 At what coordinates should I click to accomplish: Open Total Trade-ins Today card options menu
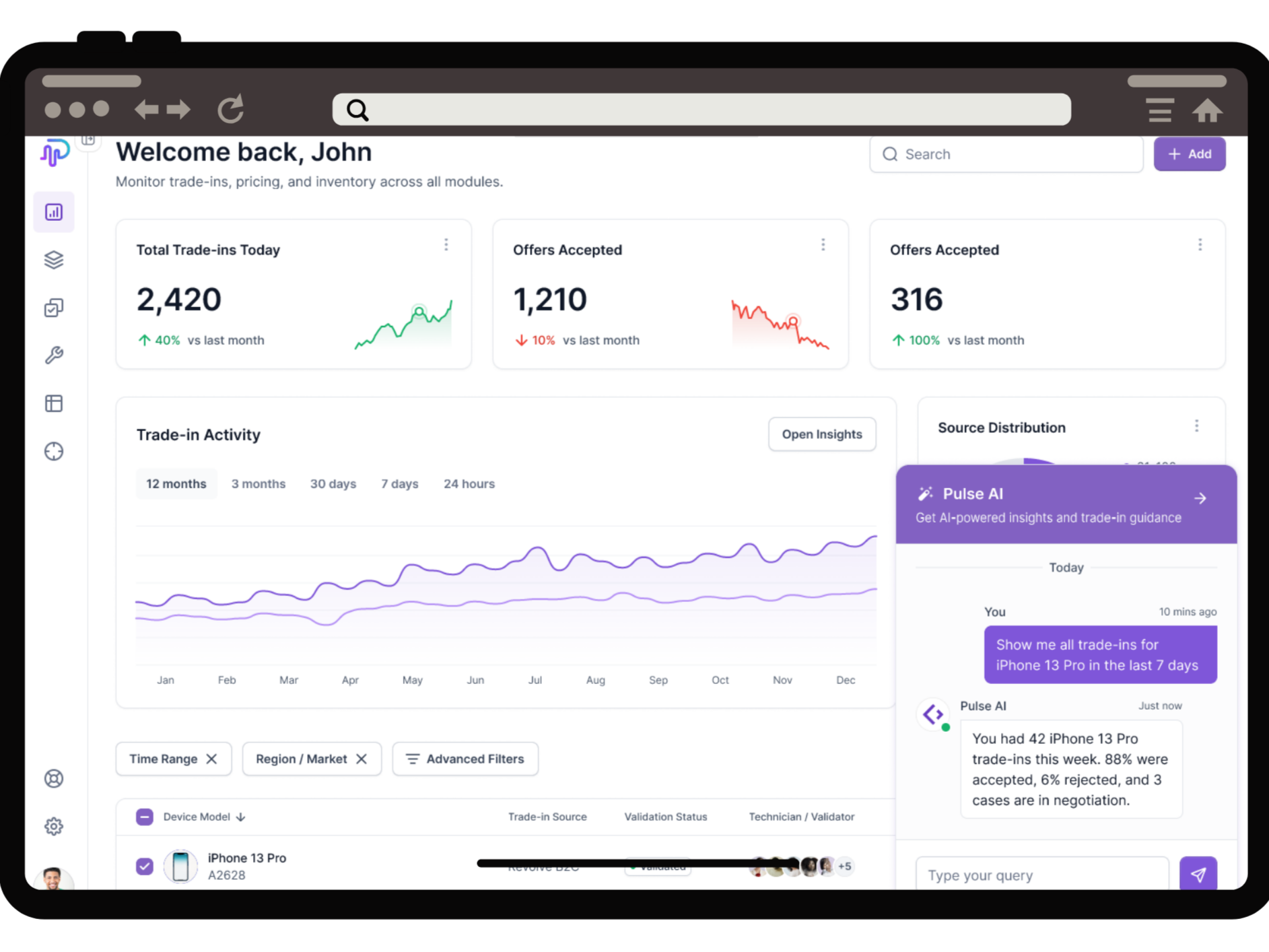tap(446, 244)
